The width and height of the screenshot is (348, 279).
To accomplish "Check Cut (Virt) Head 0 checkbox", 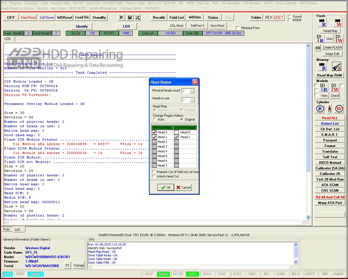I will tap(177, 132).
